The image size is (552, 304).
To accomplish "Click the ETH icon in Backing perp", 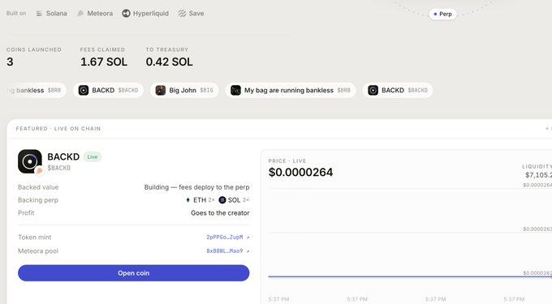I will pyautogui.click(x=188, y=200).
